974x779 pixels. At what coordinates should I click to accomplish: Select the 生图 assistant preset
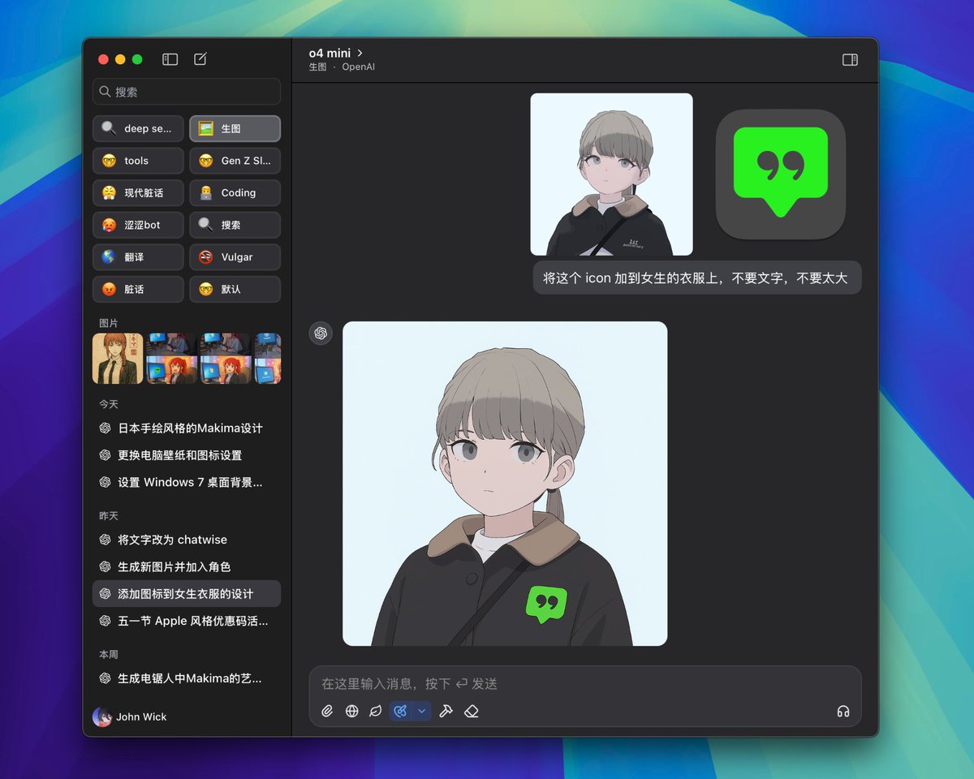click(235, 128)
